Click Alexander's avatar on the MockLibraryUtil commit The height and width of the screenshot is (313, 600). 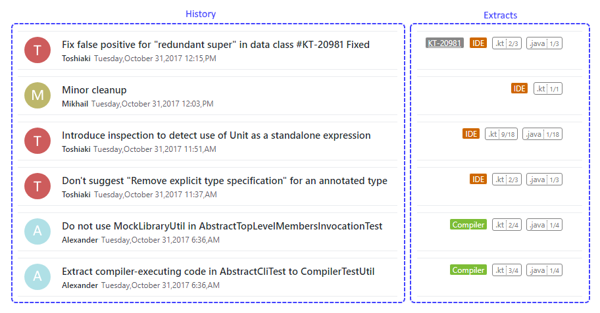coord(37,231)
